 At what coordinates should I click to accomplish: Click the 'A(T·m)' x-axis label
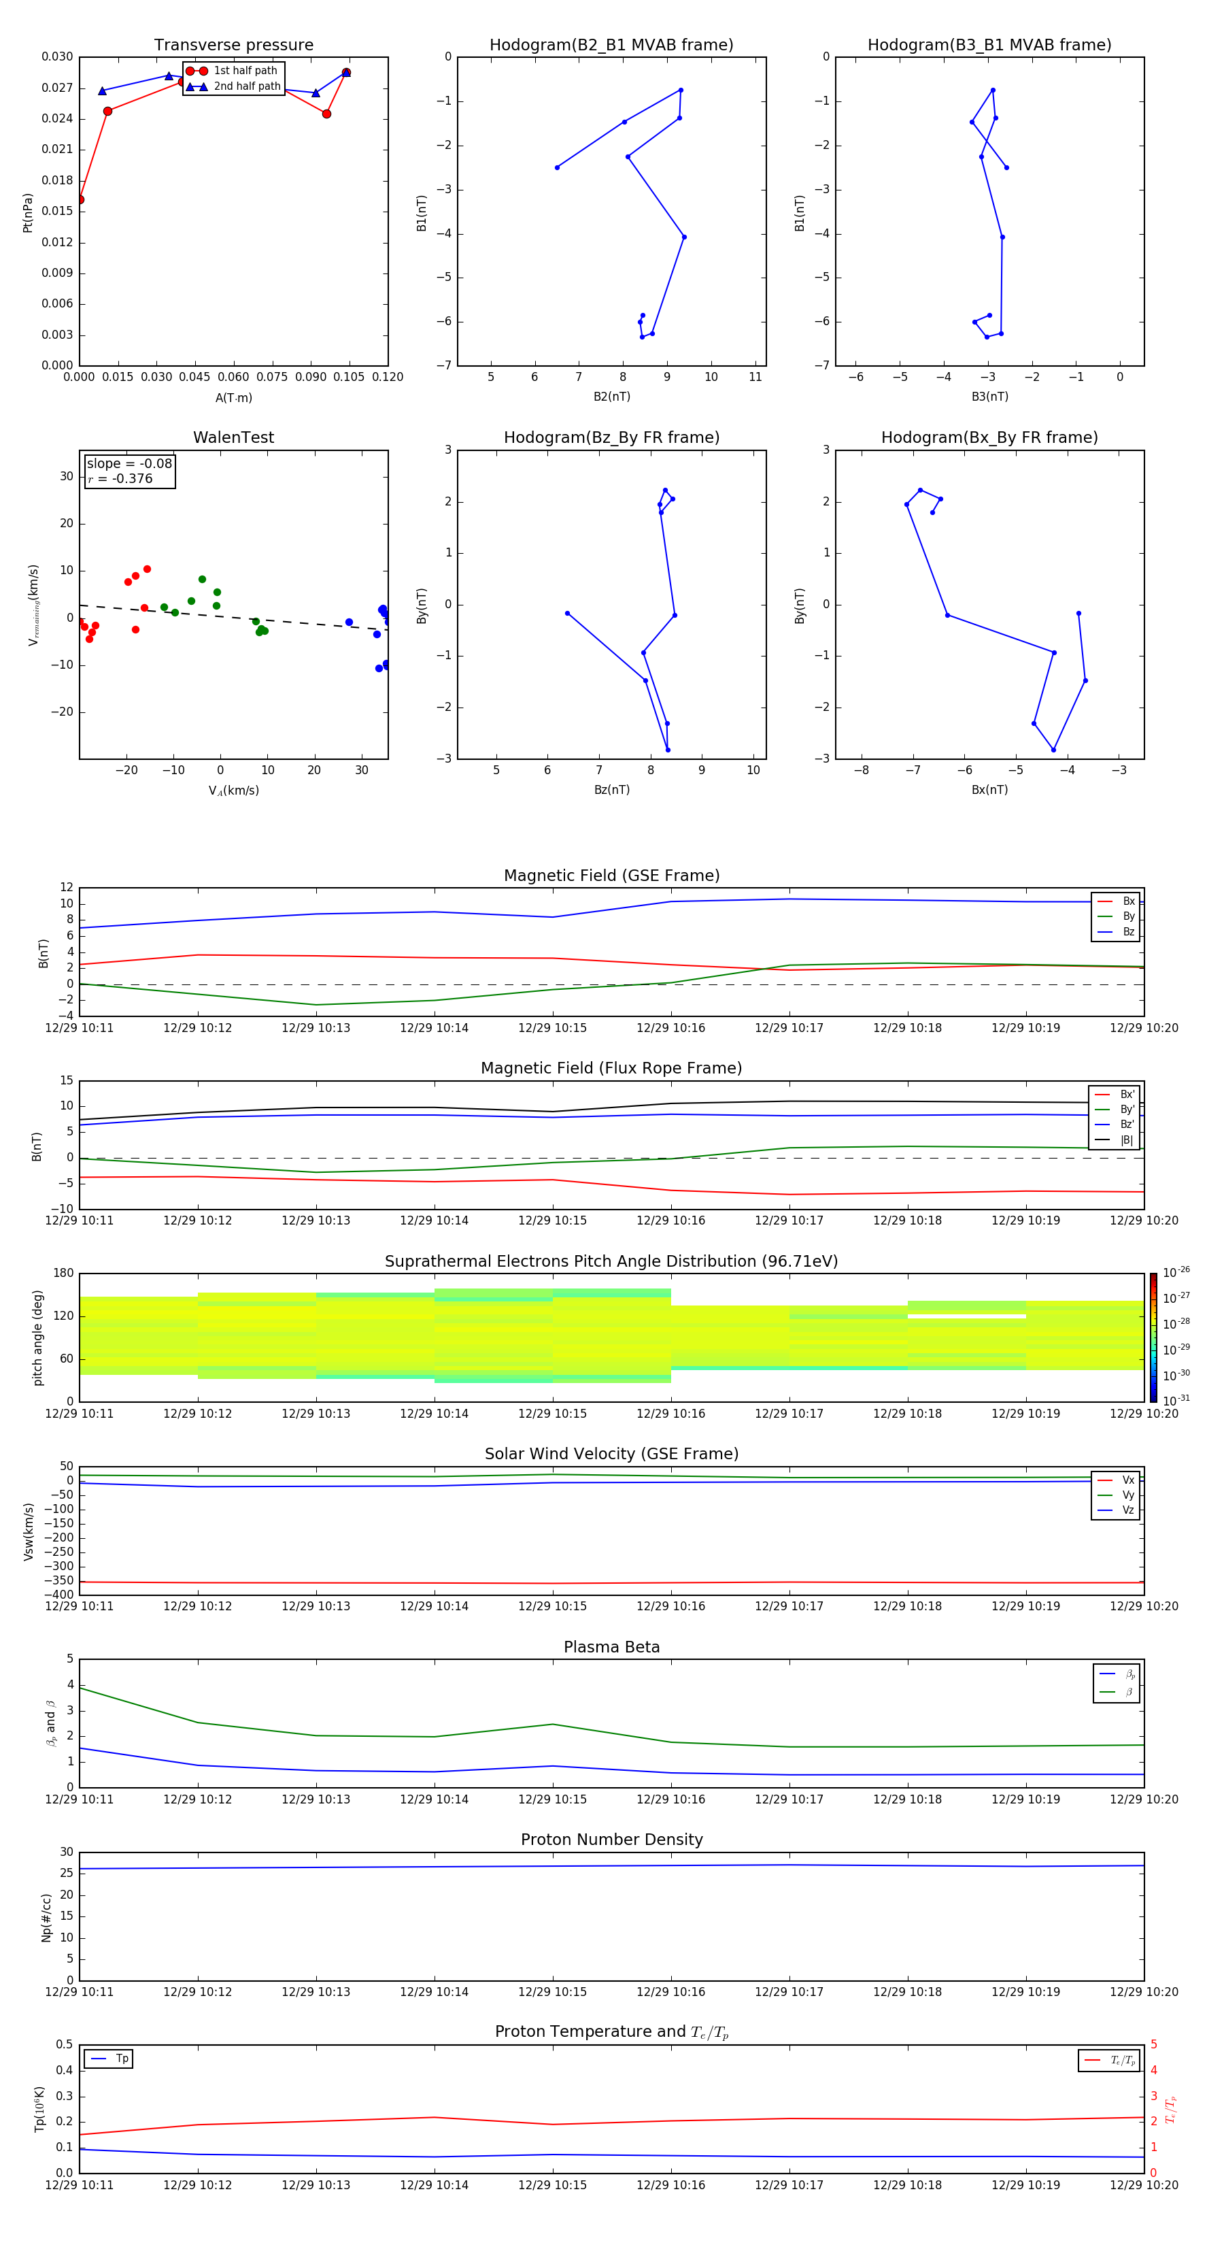pyautogui.click(x=233, y=397)
